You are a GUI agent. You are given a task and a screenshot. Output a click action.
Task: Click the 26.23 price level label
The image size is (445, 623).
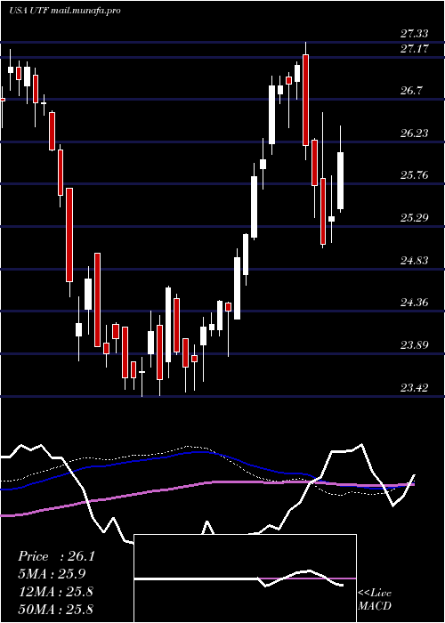[x=415, y=133]
